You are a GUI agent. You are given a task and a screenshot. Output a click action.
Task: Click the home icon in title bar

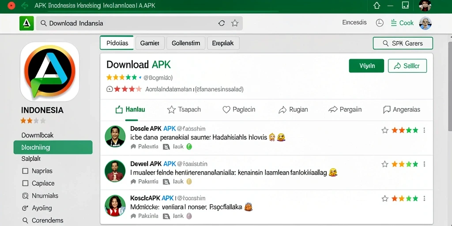377,5
